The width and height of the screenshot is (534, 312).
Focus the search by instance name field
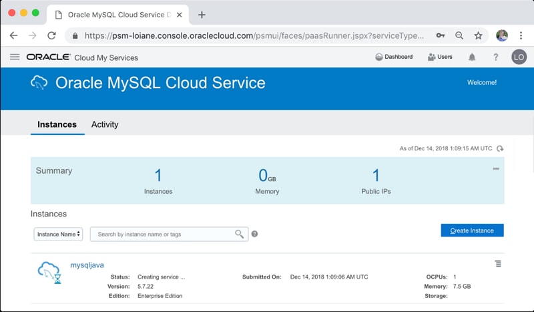click(x=164, y=235)
